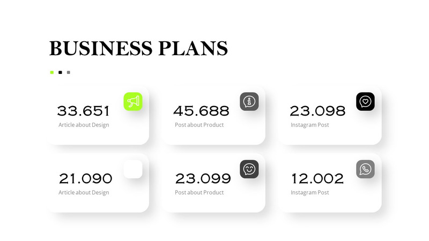Click Instagram Post label under 12.002
This screenshot has width=429, height=241.
pyautogui.click(x=310, y=192)
